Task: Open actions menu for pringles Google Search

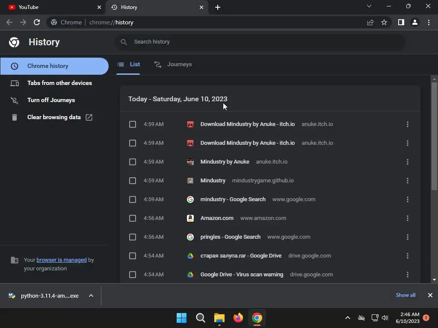Action: click(x=408, y=237)
